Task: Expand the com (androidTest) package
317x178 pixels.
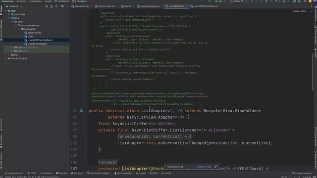Action: [x=12, y=47]
